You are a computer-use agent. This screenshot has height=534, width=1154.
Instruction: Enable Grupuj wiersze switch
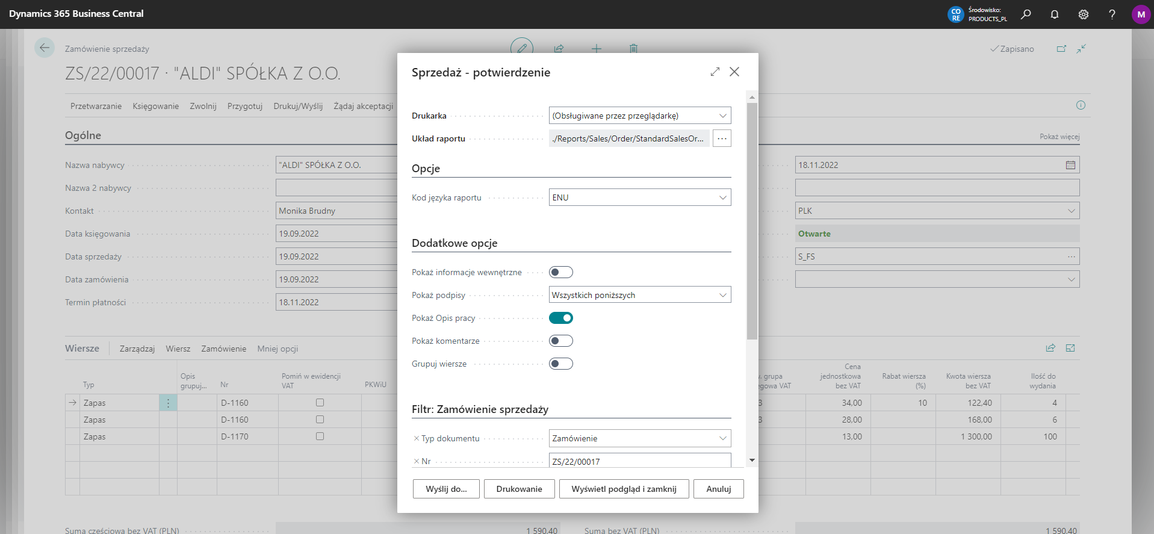pyautogui.click(x=560, y=364)
